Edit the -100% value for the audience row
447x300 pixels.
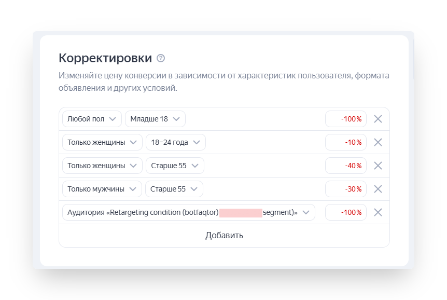346,212
